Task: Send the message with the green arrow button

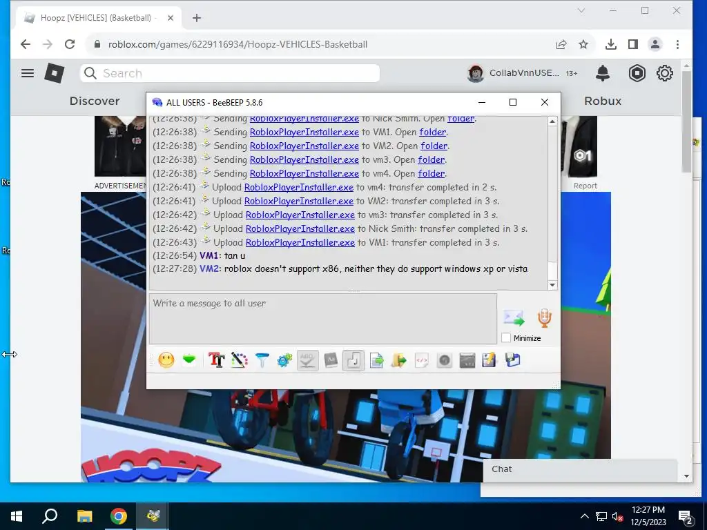Action: coord(514,317)
